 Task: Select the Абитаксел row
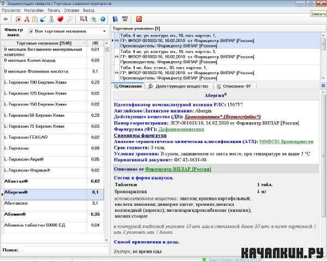[x=53, y=206]
